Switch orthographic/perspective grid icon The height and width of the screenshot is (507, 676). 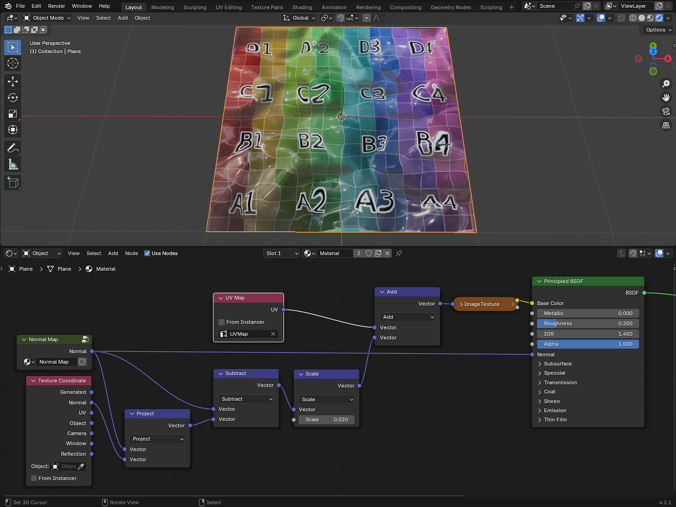[666, 125]
